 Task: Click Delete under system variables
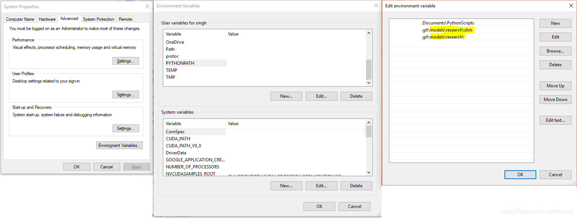point(356,185)
